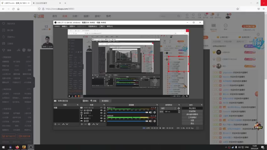Image resolution: width=267 pixels, height=150 pixels.
Task: Start the virtual camera in OBS controls
Action: (x=192, y=114)
